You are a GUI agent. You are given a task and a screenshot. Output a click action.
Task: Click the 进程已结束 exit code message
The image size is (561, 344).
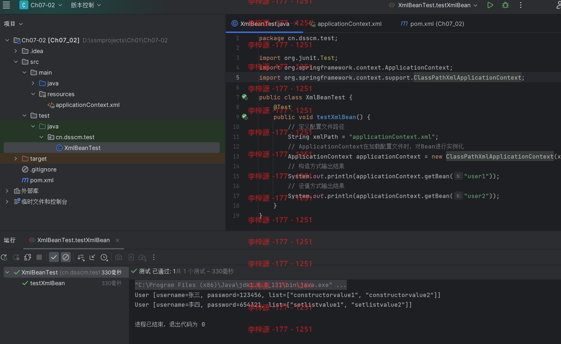tap(170, 324)
